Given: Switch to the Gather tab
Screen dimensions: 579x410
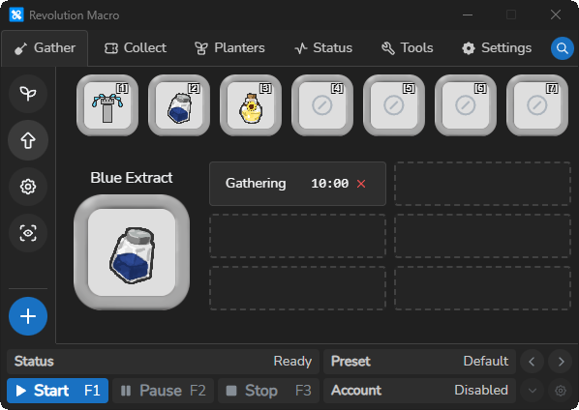Looking at the screenshot, I should pos(45,48).
